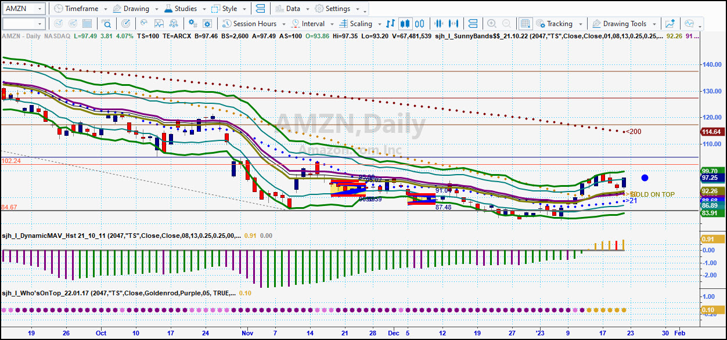The width and height of the screenshot is (727, 340).
Task: Open the Settings menu
Action: [332, 9]
